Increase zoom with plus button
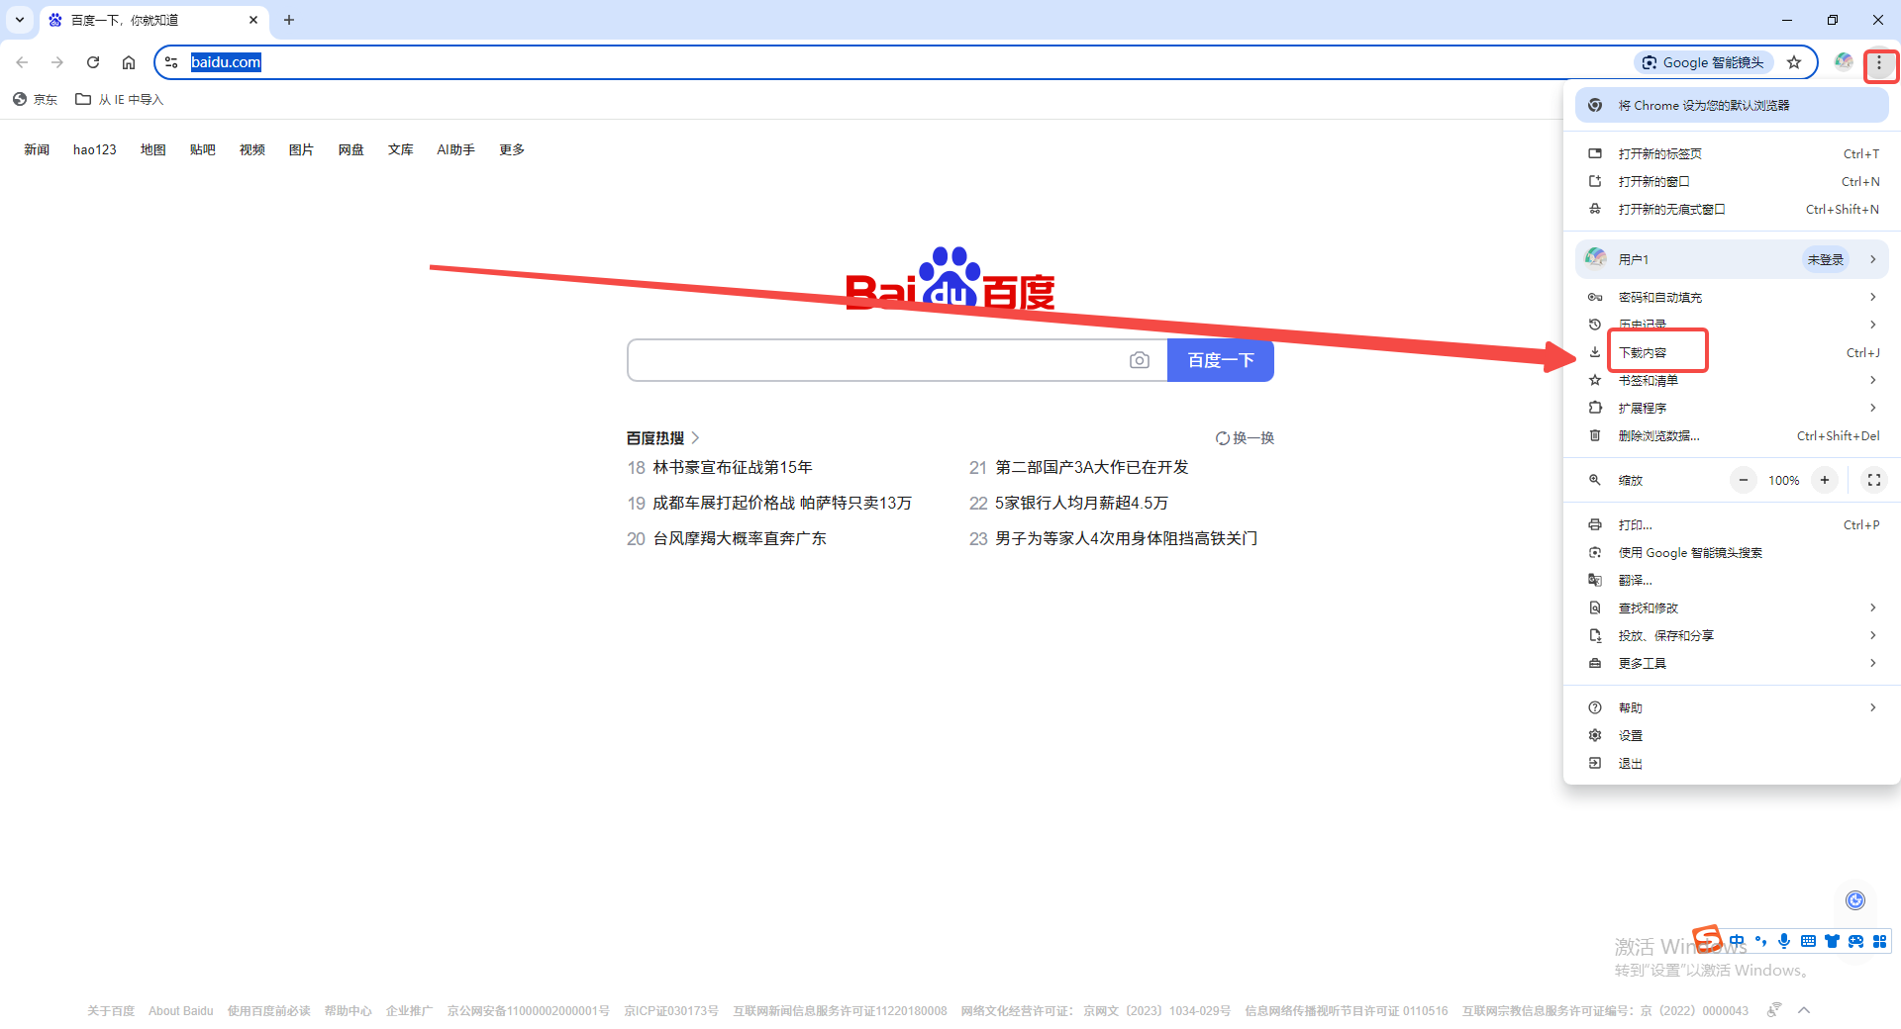The height and width of the screenshot is (1029, 1901). [x=1825, y=480]
